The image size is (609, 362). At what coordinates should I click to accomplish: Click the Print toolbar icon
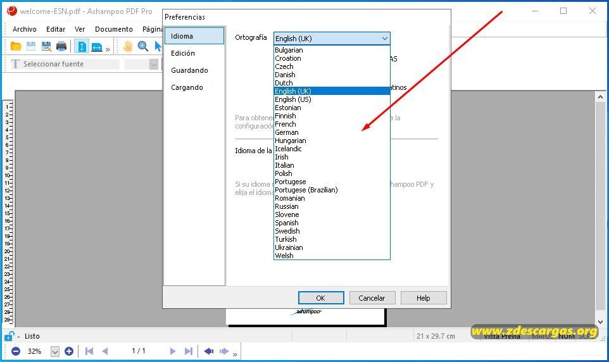61,47
